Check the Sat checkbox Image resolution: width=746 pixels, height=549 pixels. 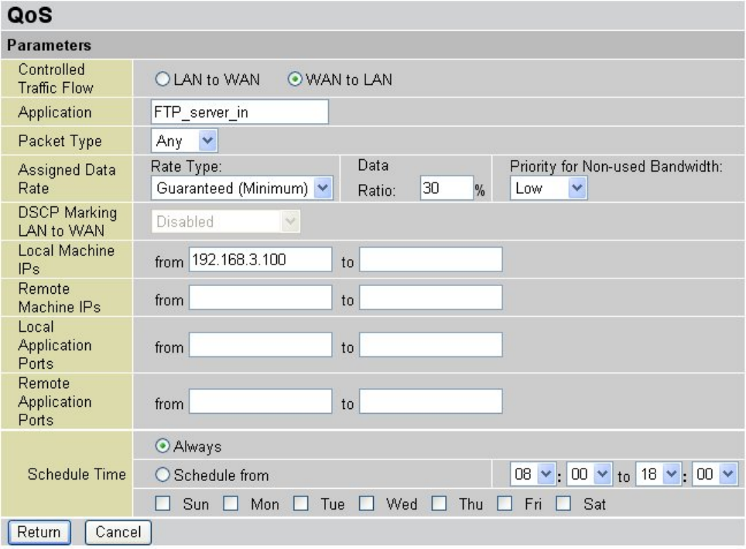563,503
